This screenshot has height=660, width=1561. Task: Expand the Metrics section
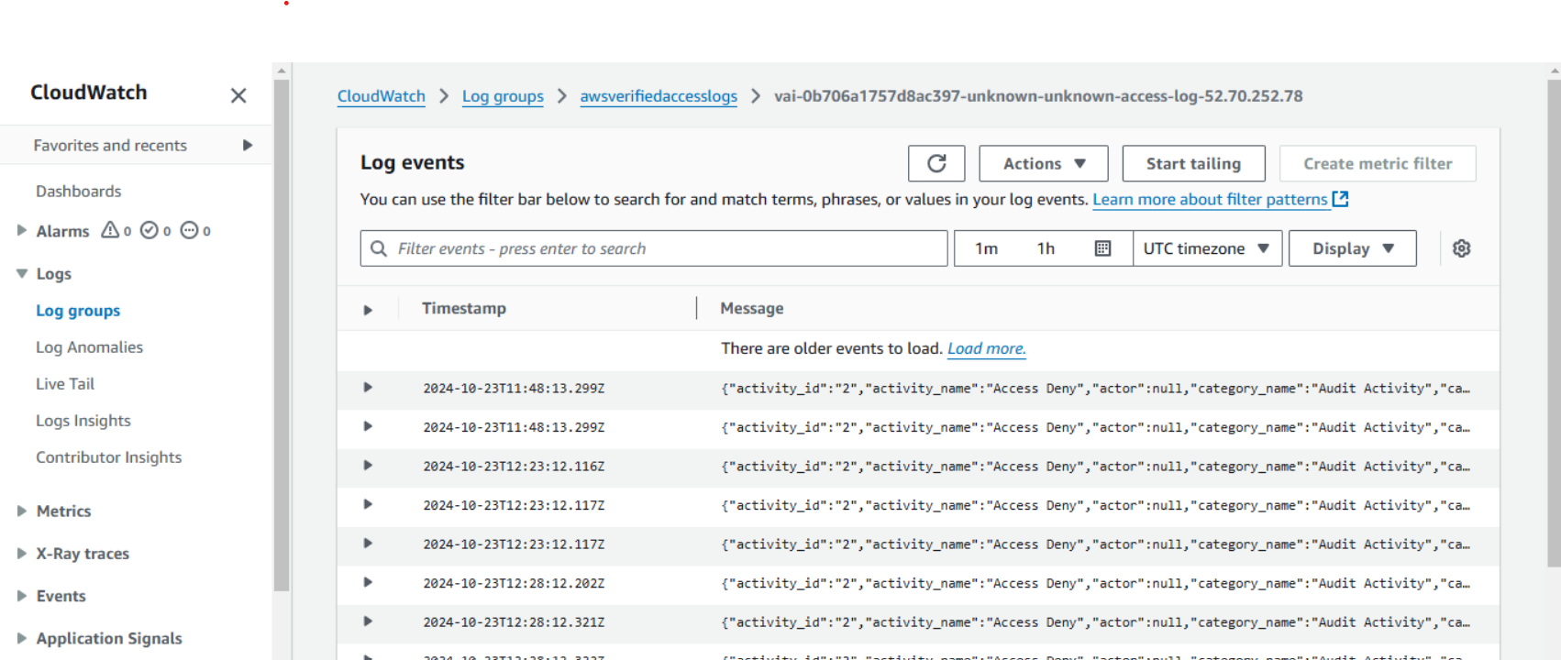22,511
